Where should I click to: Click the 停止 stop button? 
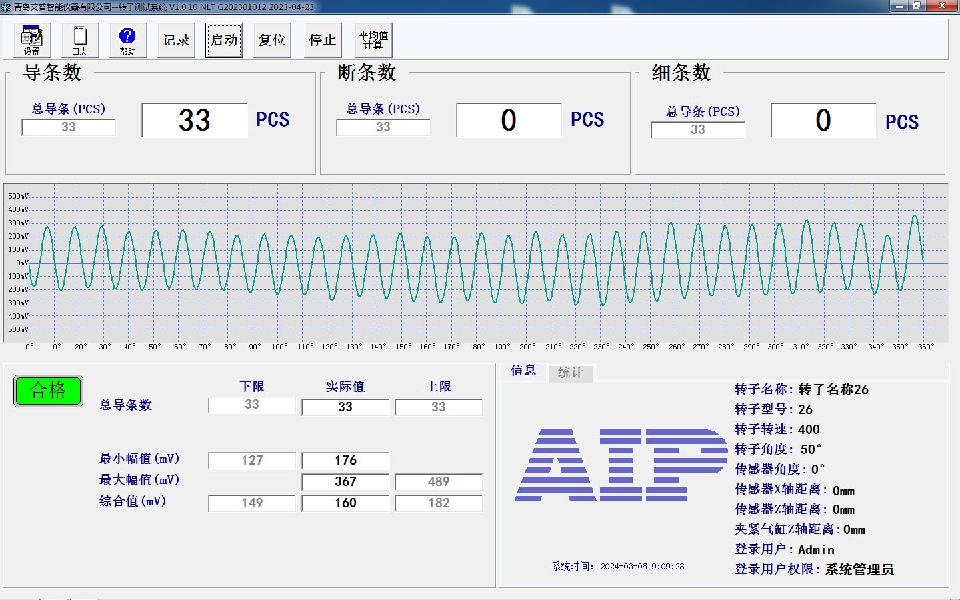[323, 40]
